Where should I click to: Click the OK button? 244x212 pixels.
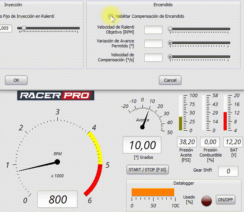(x=16, y=80)
